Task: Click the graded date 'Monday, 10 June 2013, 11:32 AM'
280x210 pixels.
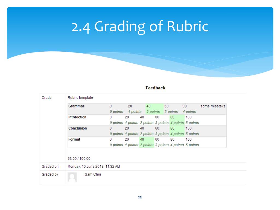Action: pyautogui.click(x=94, y=167)
